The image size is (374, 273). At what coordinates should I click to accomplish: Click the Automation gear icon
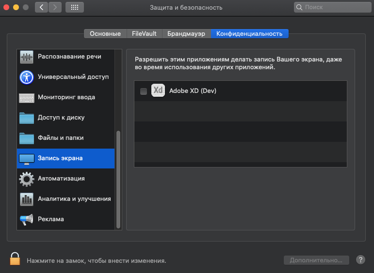tap(26, 179)
